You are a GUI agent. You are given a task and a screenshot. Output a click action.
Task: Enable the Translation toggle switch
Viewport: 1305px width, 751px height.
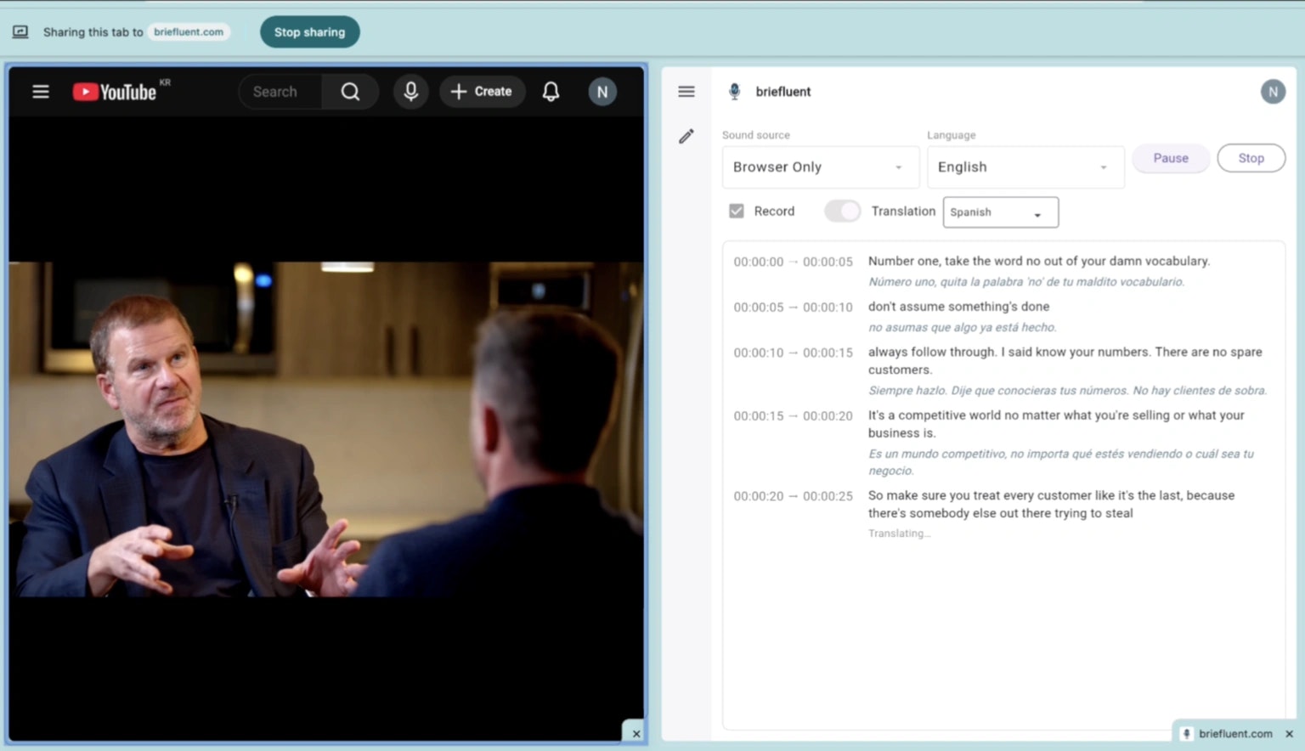(842, 211)
